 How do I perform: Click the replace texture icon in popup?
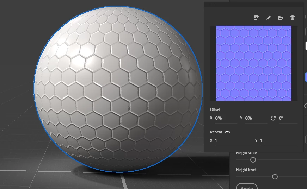(257, 18)
